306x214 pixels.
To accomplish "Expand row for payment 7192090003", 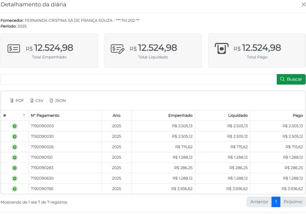I will [x=15, y=126].
